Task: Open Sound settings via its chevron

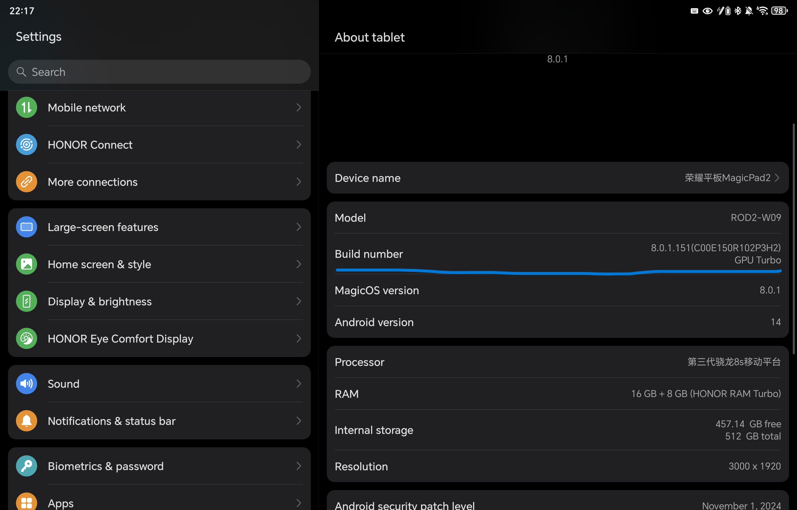Action: (x=298, y=384)
